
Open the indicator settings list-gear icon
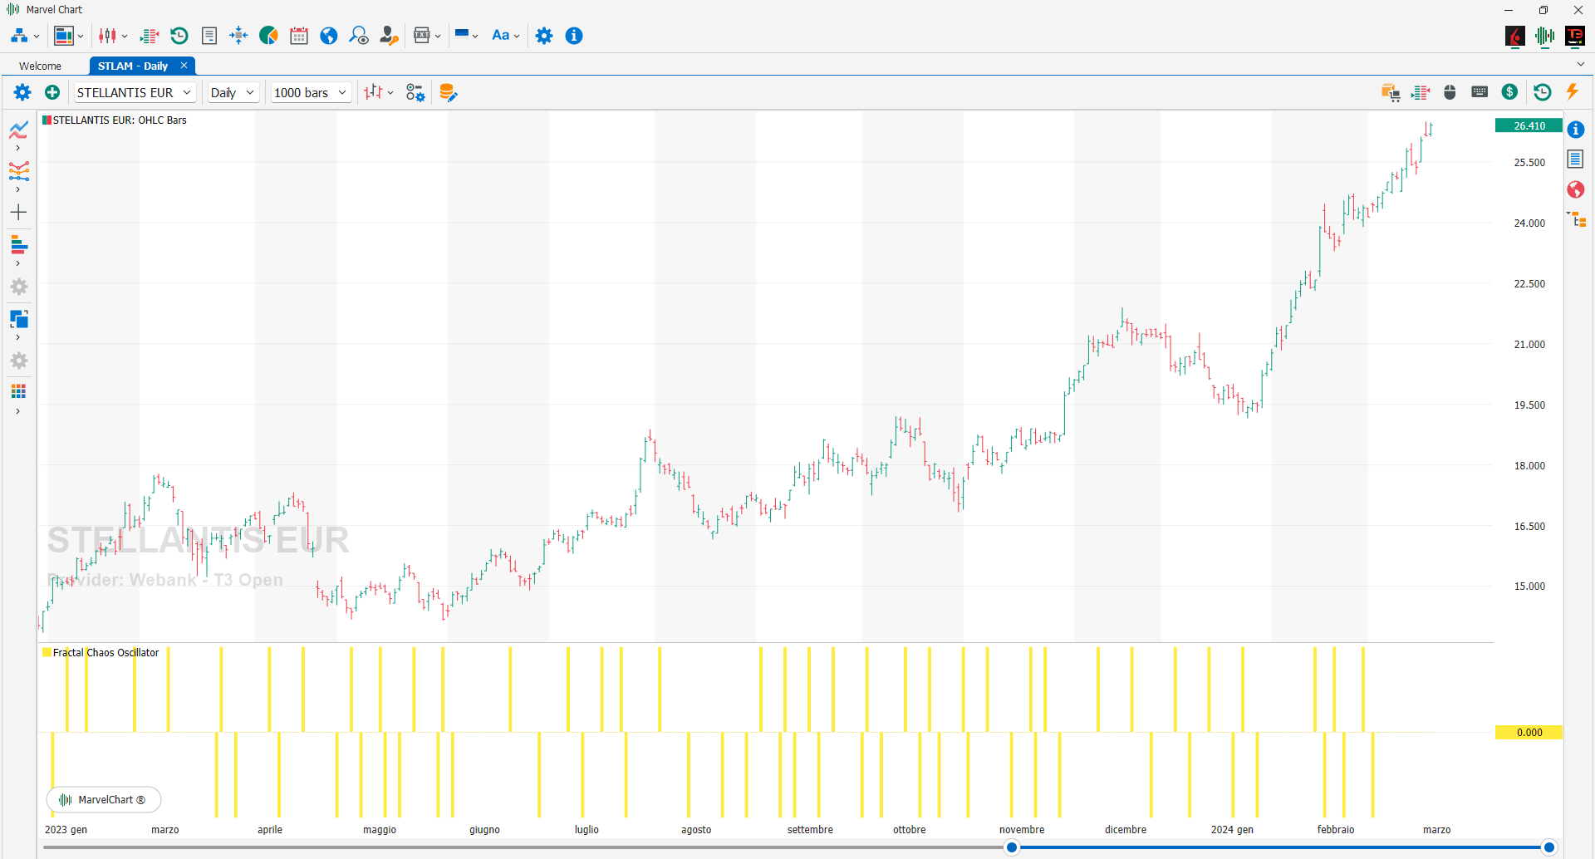415,92
